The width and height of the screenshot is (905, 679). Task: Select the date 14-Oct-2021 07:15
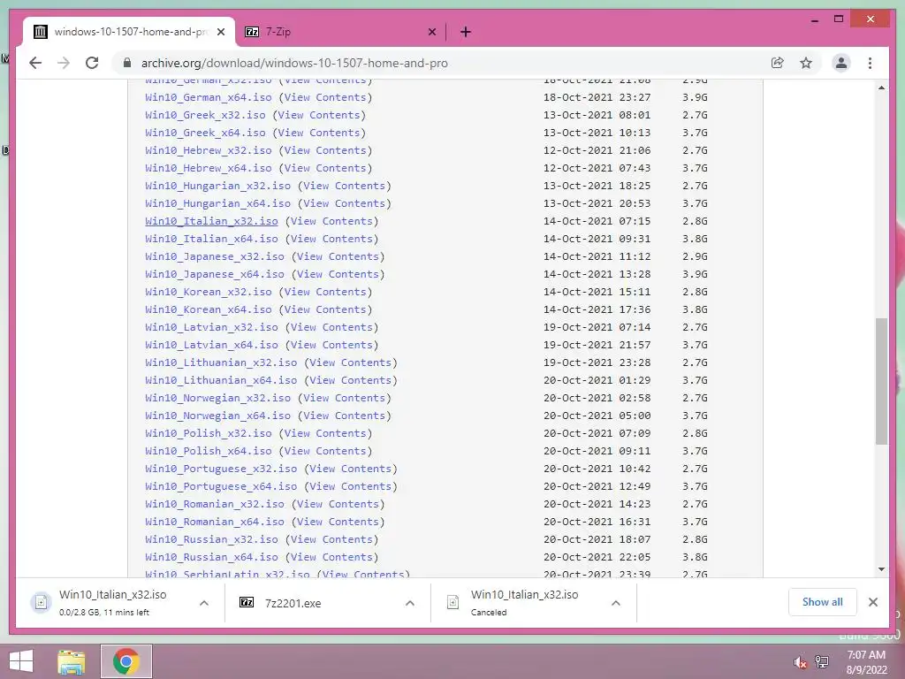coord(597,221)
